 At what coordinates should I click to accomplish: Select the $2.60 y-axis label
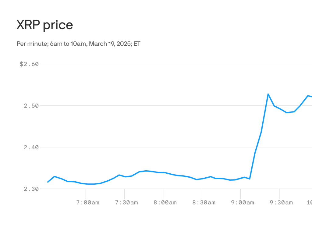point(29,64)
